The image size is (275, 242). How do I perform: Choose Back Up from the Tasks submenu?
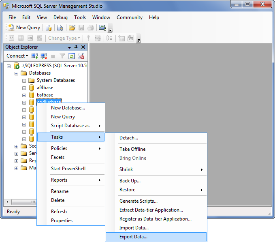(130, 181)
